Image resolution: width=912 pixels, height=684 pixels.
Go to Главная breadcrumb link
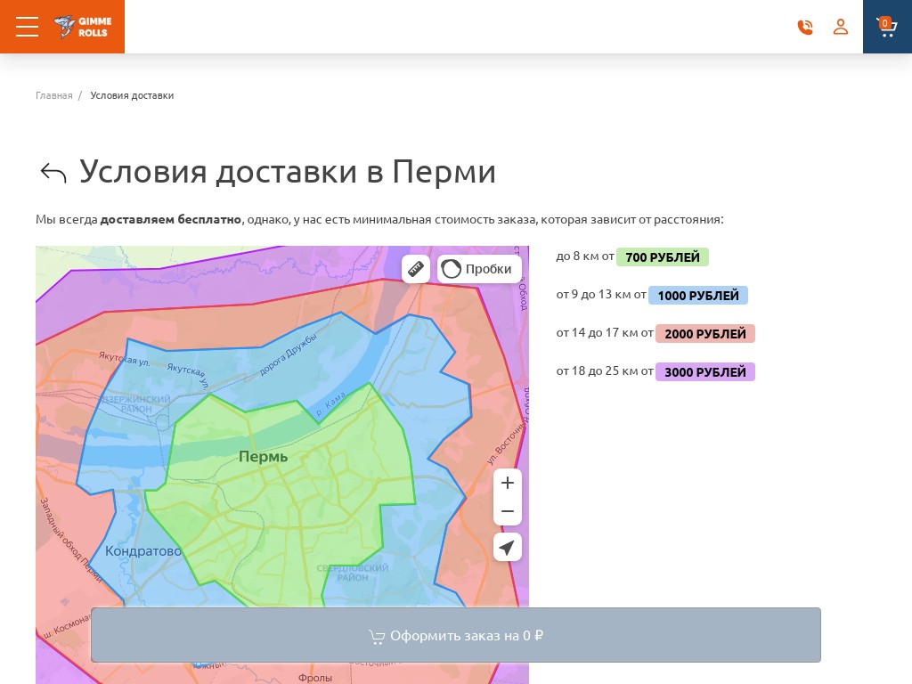pyautogui.click(x=54, y=95)
